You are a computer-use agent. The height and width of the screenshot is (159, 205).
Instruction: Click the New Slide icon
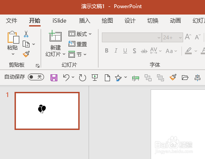55,36
